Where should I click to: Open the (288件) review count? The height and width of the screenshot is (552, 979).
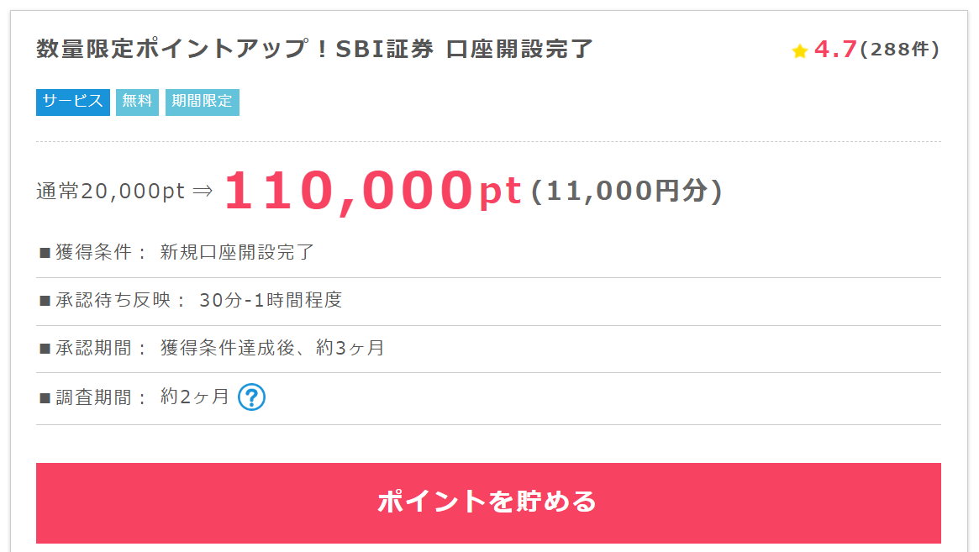click(900, 50)
